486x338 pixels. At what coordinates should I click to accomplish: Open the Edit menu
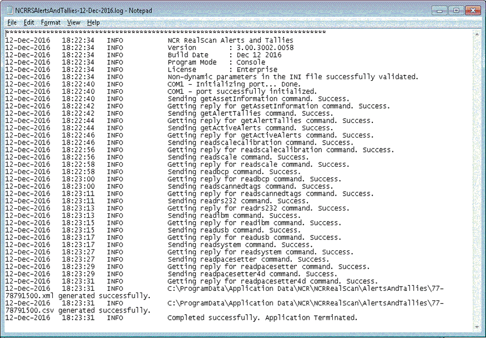(29, 23)
